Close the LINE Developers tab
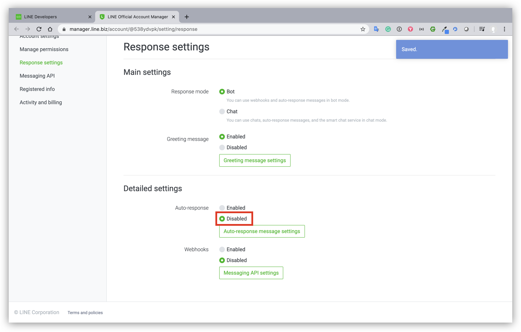Viewport: 521px width, 332px height. (90, 17)
